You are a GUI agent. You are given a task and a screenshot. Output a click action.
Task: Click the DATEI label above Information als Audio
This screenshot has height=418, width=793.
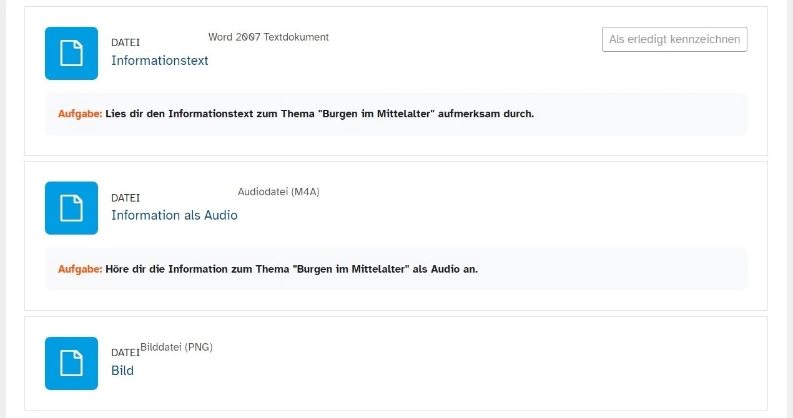click(126, 198)
